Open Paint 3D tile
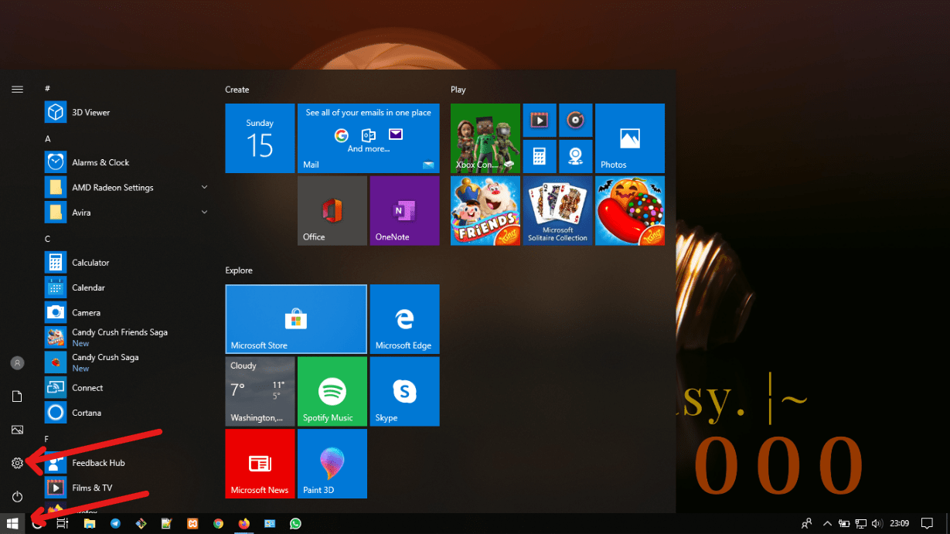This screenshot has height=534, width=950. [x=332, y=464]
